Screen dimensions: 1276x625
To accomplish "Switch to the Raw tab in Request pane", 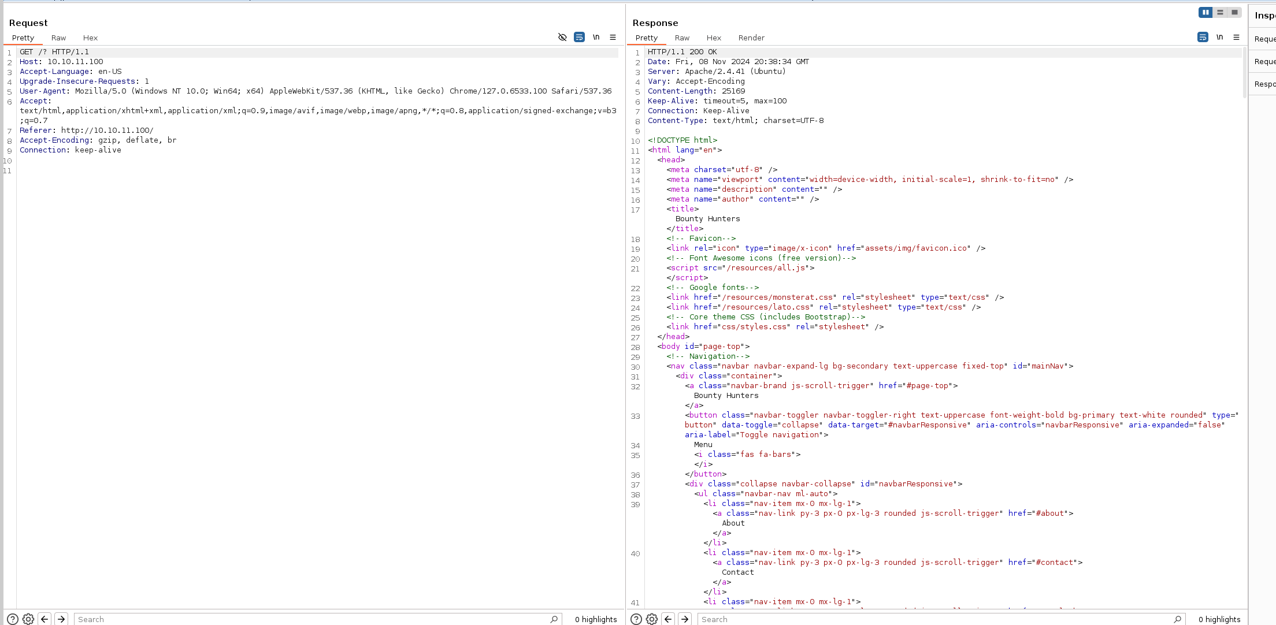I will 58,38.
